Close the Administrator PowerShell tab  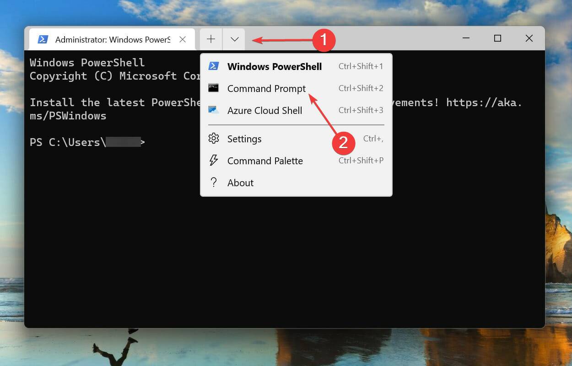[x=182, y=39]
